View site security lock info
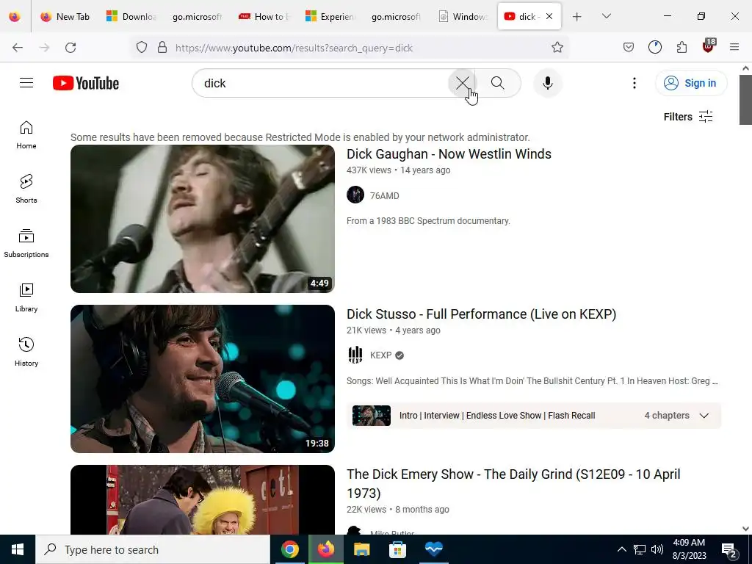 click(x=162, y=48)
